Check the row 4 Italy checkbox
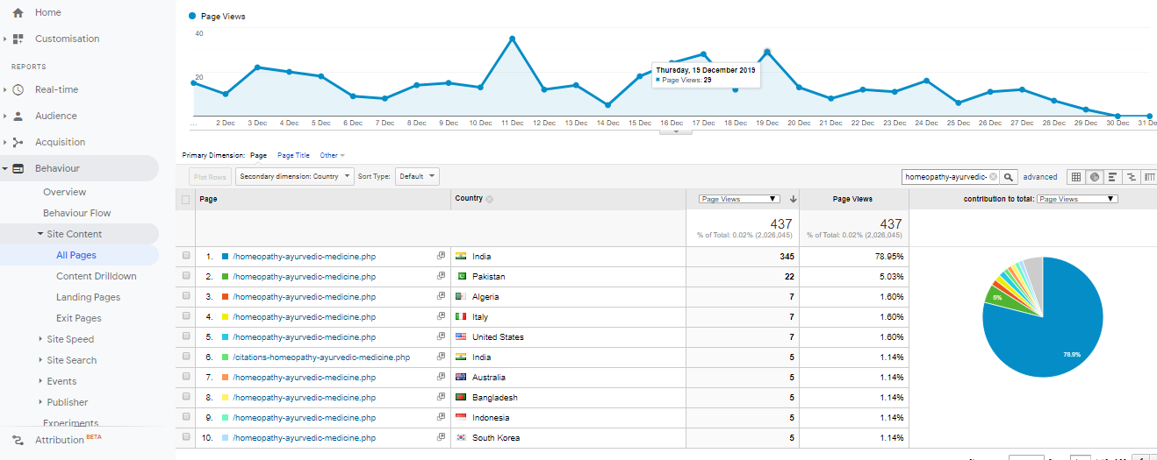The height and width of the screenshot is (460, 1157). (185, 317)
